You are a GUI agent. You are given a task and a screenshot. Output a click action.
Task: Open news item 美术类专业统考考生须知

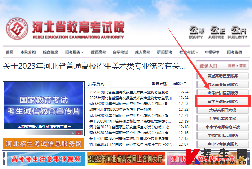click(x=131, y=98)
